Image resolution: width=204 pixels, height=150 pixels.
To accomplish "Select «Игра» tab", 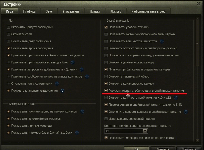I will click(x=10, y=11).
